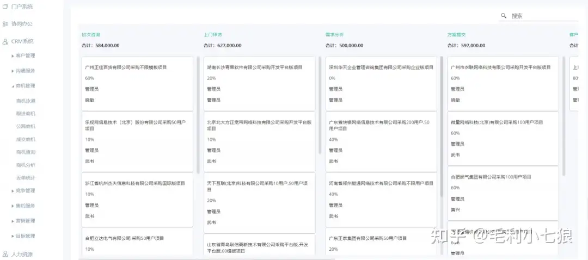Click the magnifier icon beside 搜索
Image resolution: width=588 pixels, height=260 pixels.
click(x=504, y=16)
